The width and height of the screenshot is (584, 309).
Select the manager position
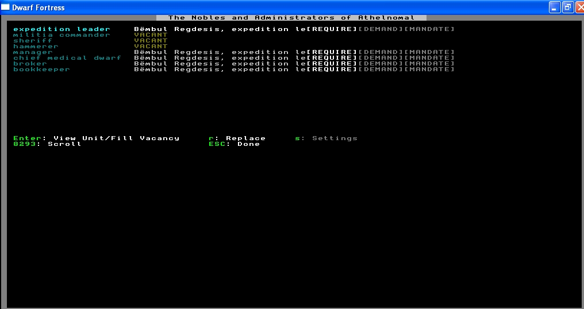coord(33,52)
